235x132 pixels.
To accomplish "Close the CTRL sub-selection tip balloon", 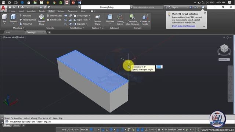I will coord(205,13).
